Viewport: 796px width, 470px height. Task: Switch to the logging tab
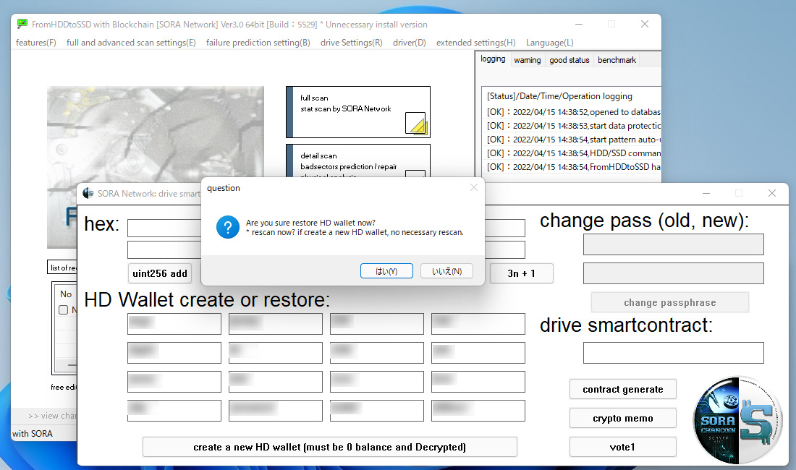493,59
